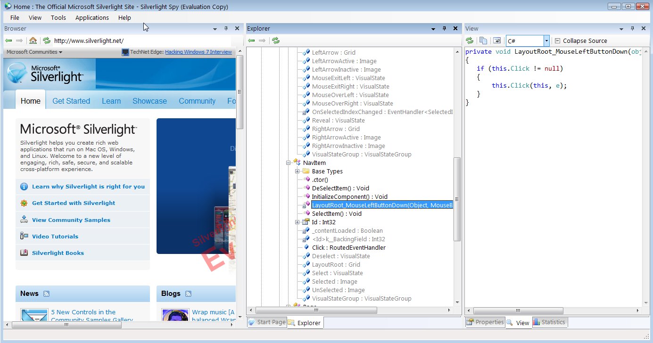The image size is (653, 343).
Task: Select OnSelectedIndexChanged event handler item
Action: pos(382,112)
